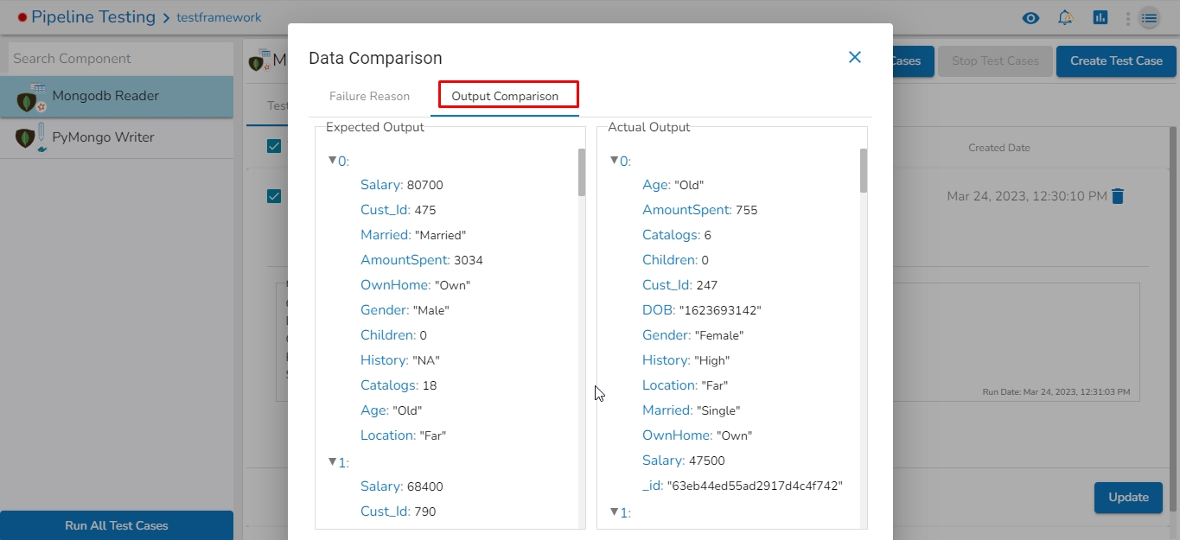Close the Data Comparison dialog

pos(854,57)
